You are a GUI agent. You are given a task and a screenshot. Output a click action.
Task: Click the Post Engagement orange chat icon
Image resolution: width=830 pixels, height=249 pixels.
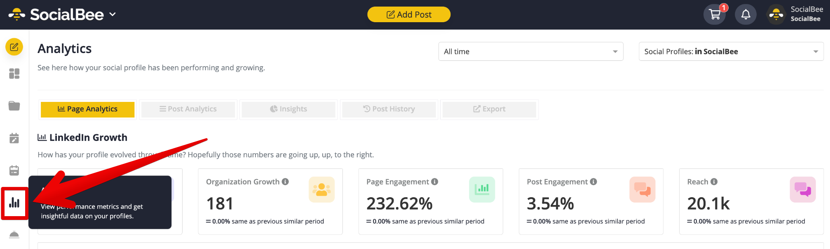coord(642,189)
